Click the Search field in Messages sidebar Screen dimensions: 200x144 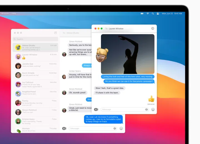(x=35, y=39)
